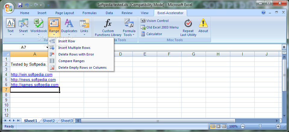The image size is (289, 132).
Task: Switch to Page Break Preview
Action: click(x=224, y=126)
